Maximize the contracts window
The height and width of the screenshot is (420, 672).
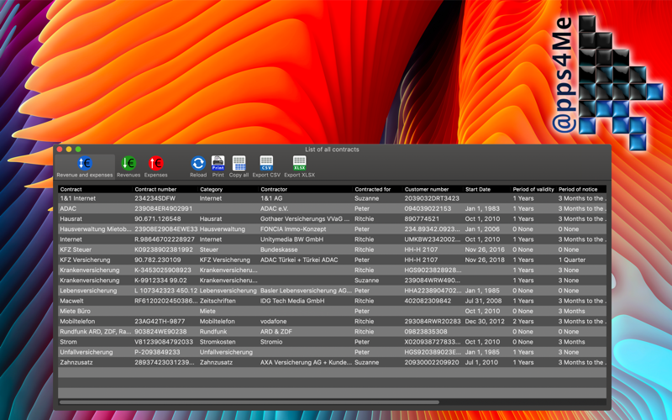coord(78,150)
